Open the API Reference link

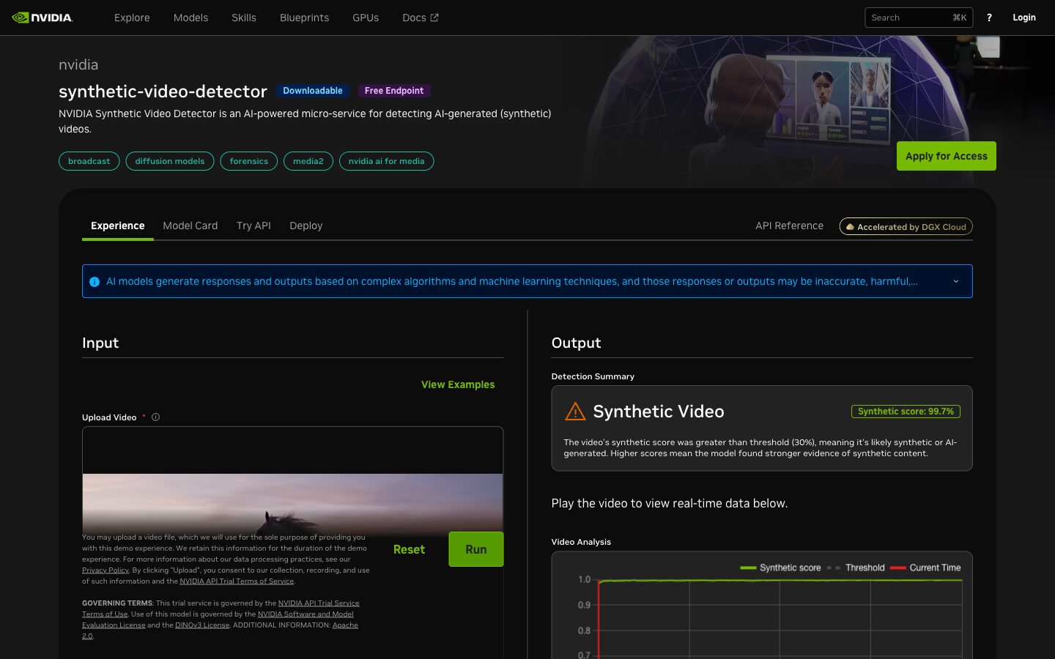point(789,226)
